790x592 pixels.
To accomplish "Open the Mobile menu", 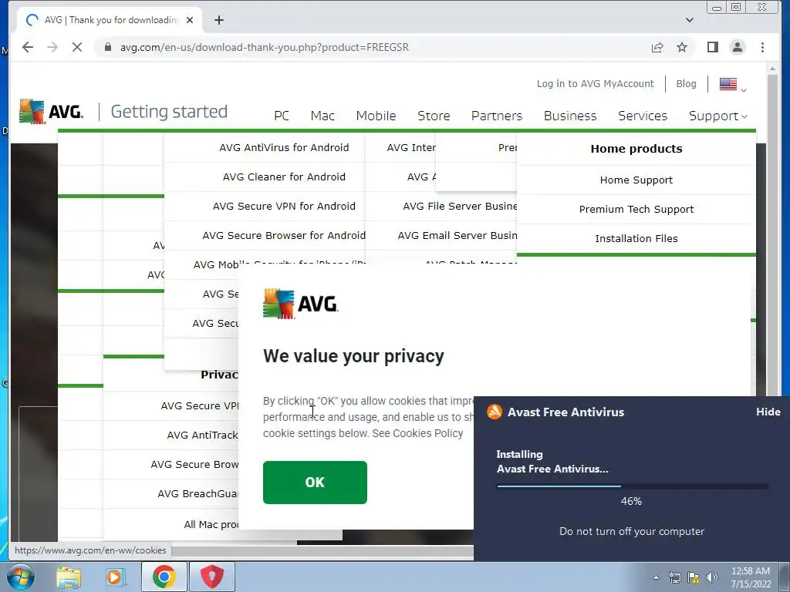I will pos(376,116).
